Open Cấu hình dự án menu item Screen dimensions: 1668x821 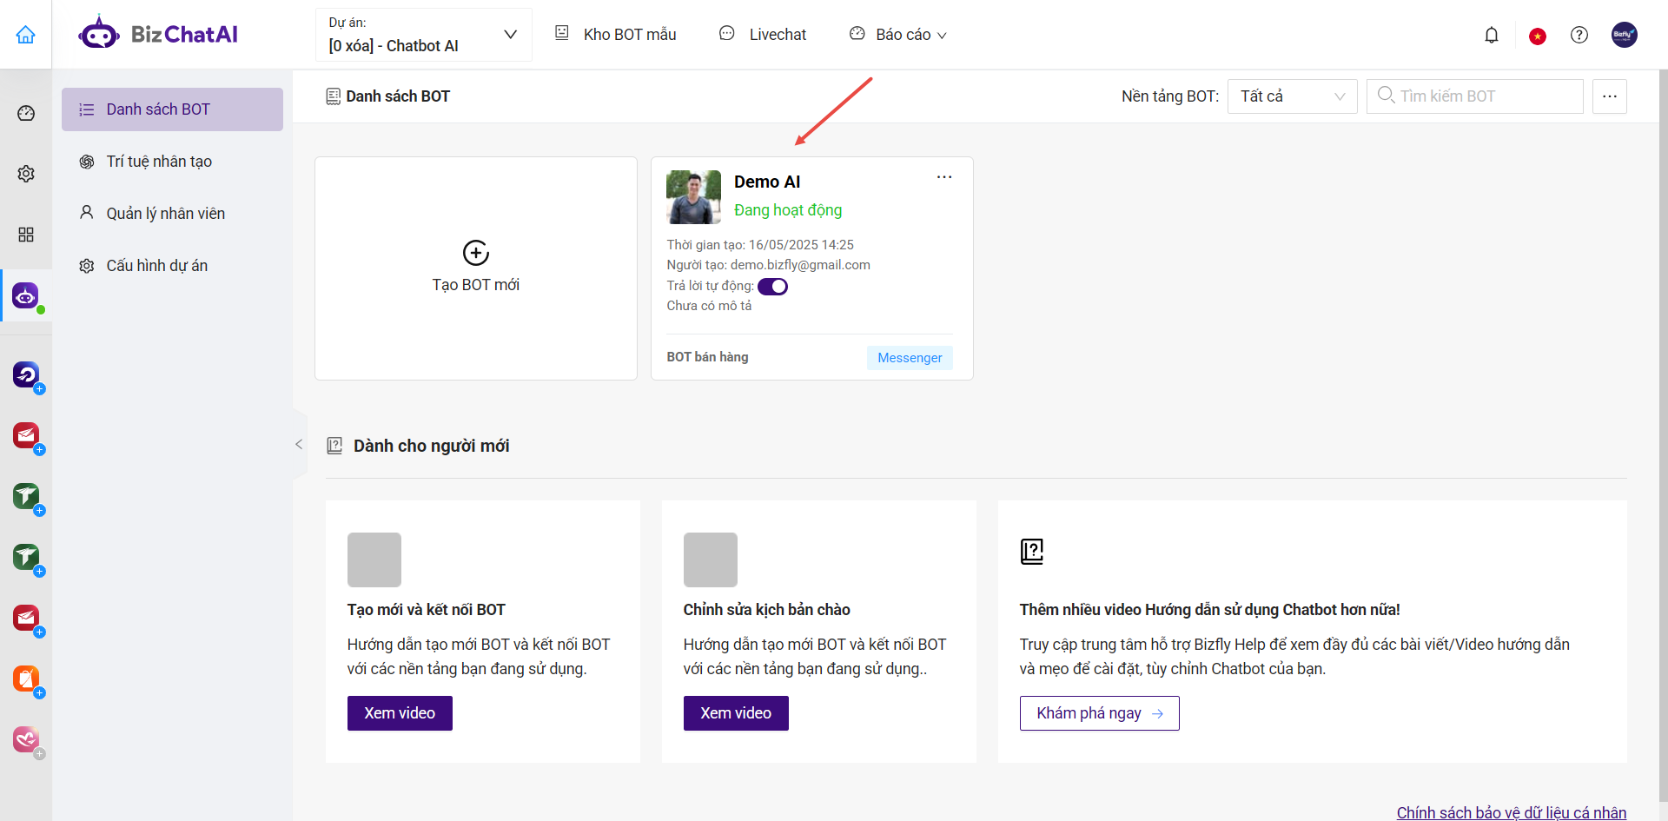pyautogui.click(x=172, y=266)
